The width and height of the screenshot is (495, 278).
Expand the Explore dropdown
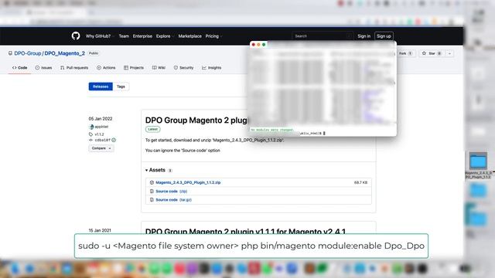[x=165, y=36]
